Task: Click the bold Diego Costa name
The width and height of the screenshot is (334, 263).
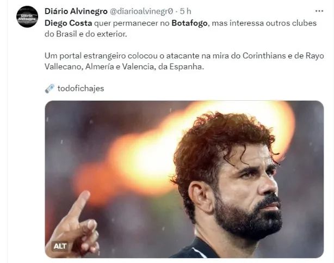Action: tap(69, 23)
